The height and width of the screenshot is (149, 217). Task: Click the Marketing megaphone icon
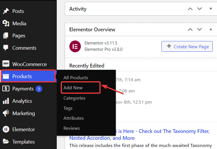point(6,113)
